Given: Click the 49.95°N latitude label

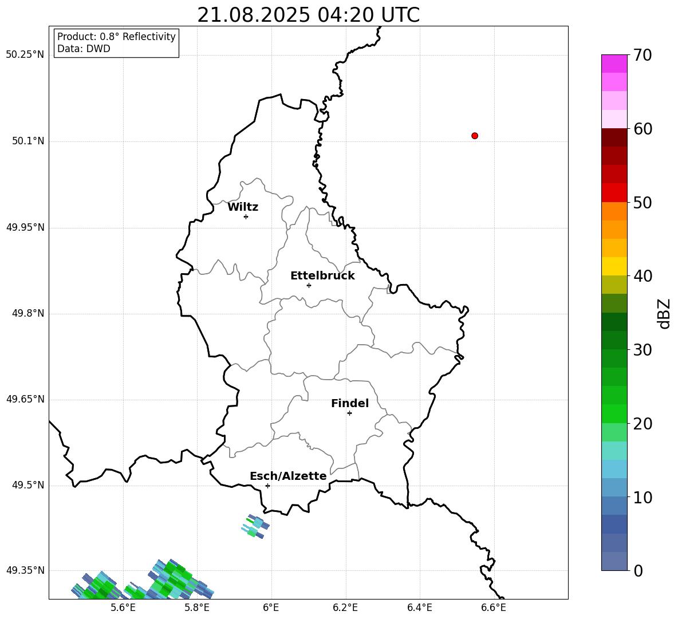Looking at the screenshot, I should (x=25, y=227).
